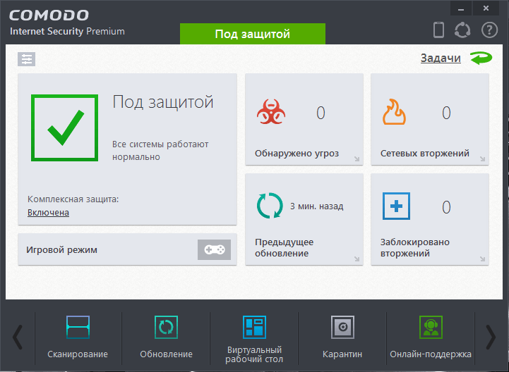This screenshot has height=372, width=509.
Task: Open the Задачи link
Action: pyautogui.click(x=441, y=58)
